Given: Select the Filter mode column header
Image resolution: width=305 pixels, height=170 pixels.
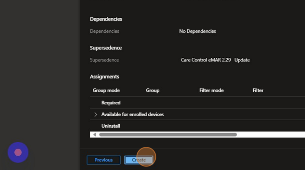Looking at the screenshot, I should (211, 90).
